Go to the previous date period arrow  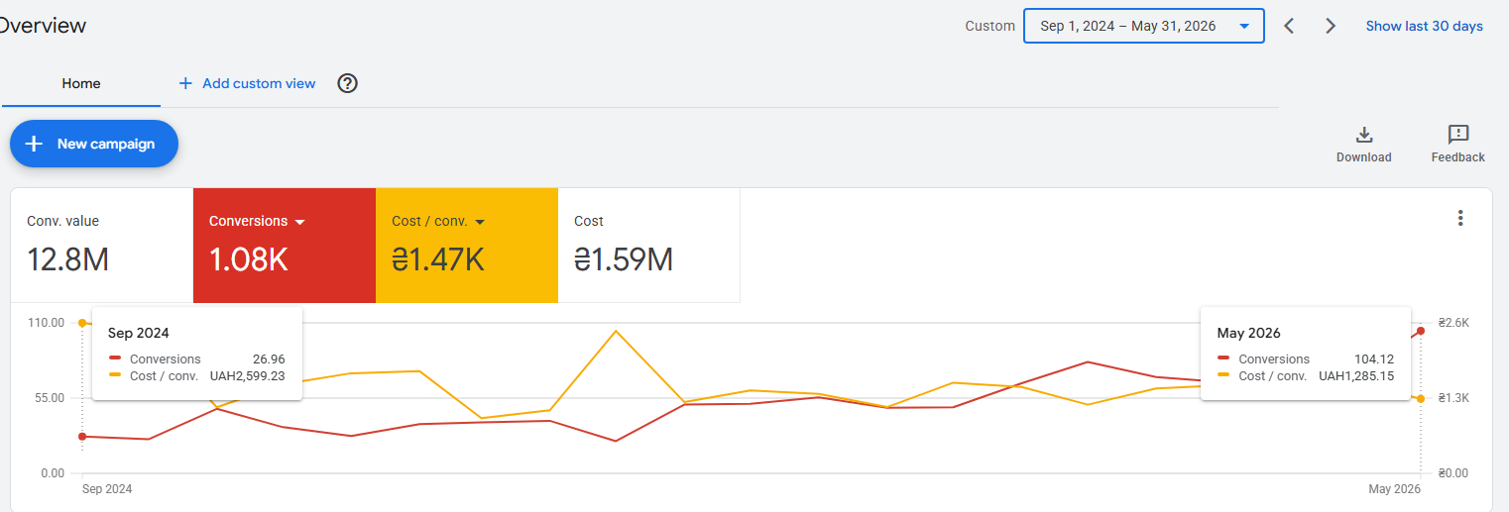(1289, 26)
